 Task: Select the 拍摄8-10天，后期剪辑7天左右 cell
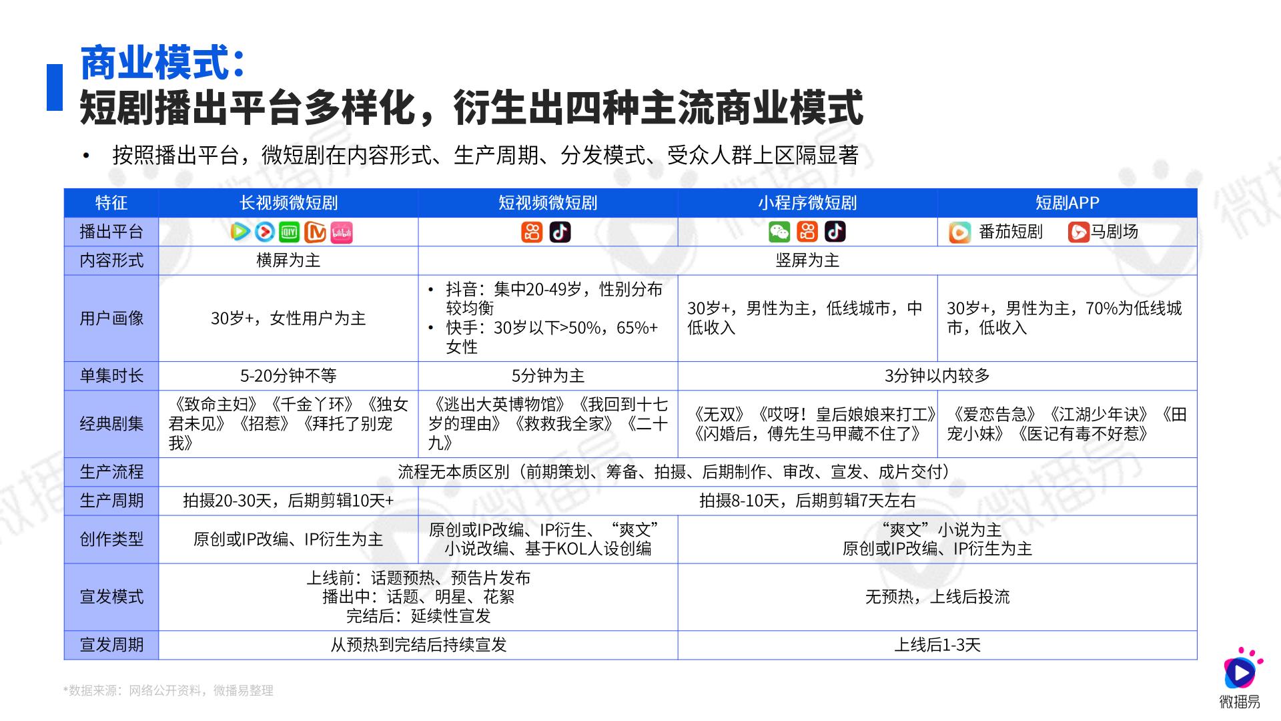[807, 501]
